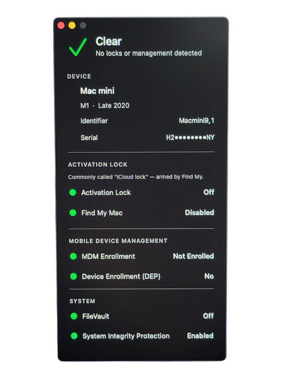Click the Find My Mac green indicator
This screenshot has width=290, height=387.
[x=73, y=213]
